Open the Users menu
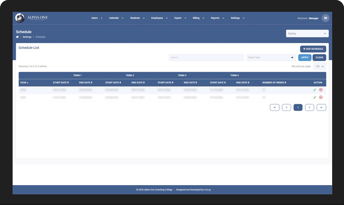The width and height of the screenshot is (344, 205). (97, 18)
